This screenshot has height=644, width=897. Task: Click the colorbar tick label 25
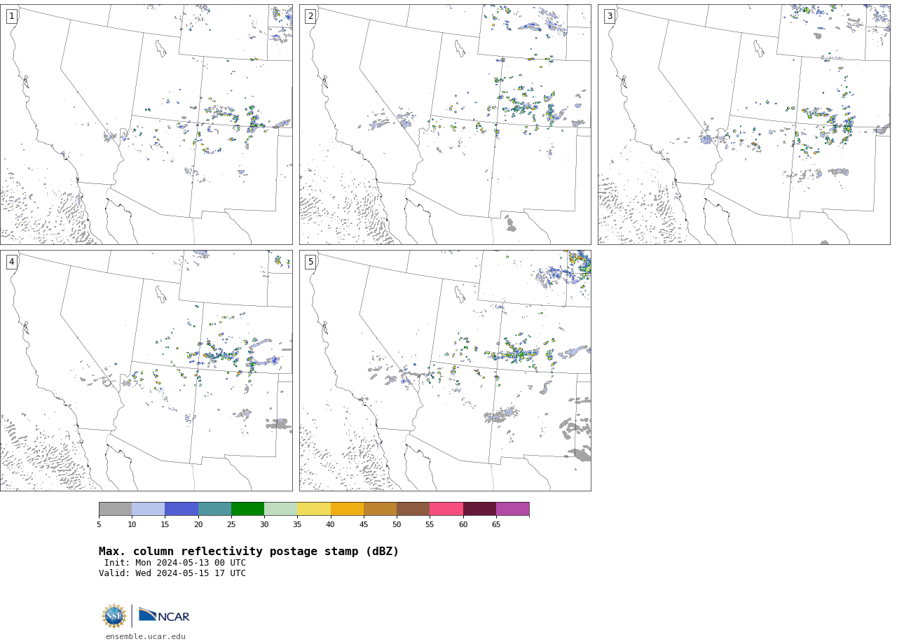click(x=231, y=525)
